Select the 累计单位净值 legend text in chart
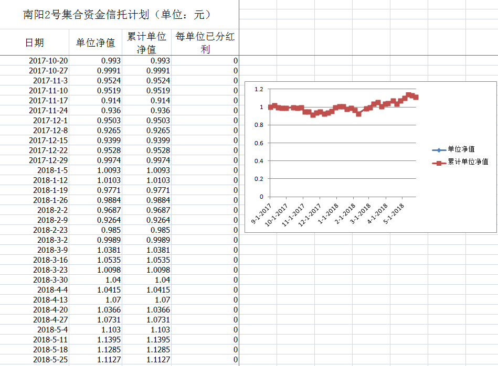This screenshot has height=366, width=498. pos(468,163)
